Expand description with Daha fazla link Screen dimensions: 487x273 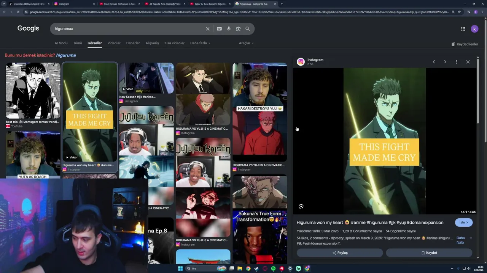click(x=464, y=240)
